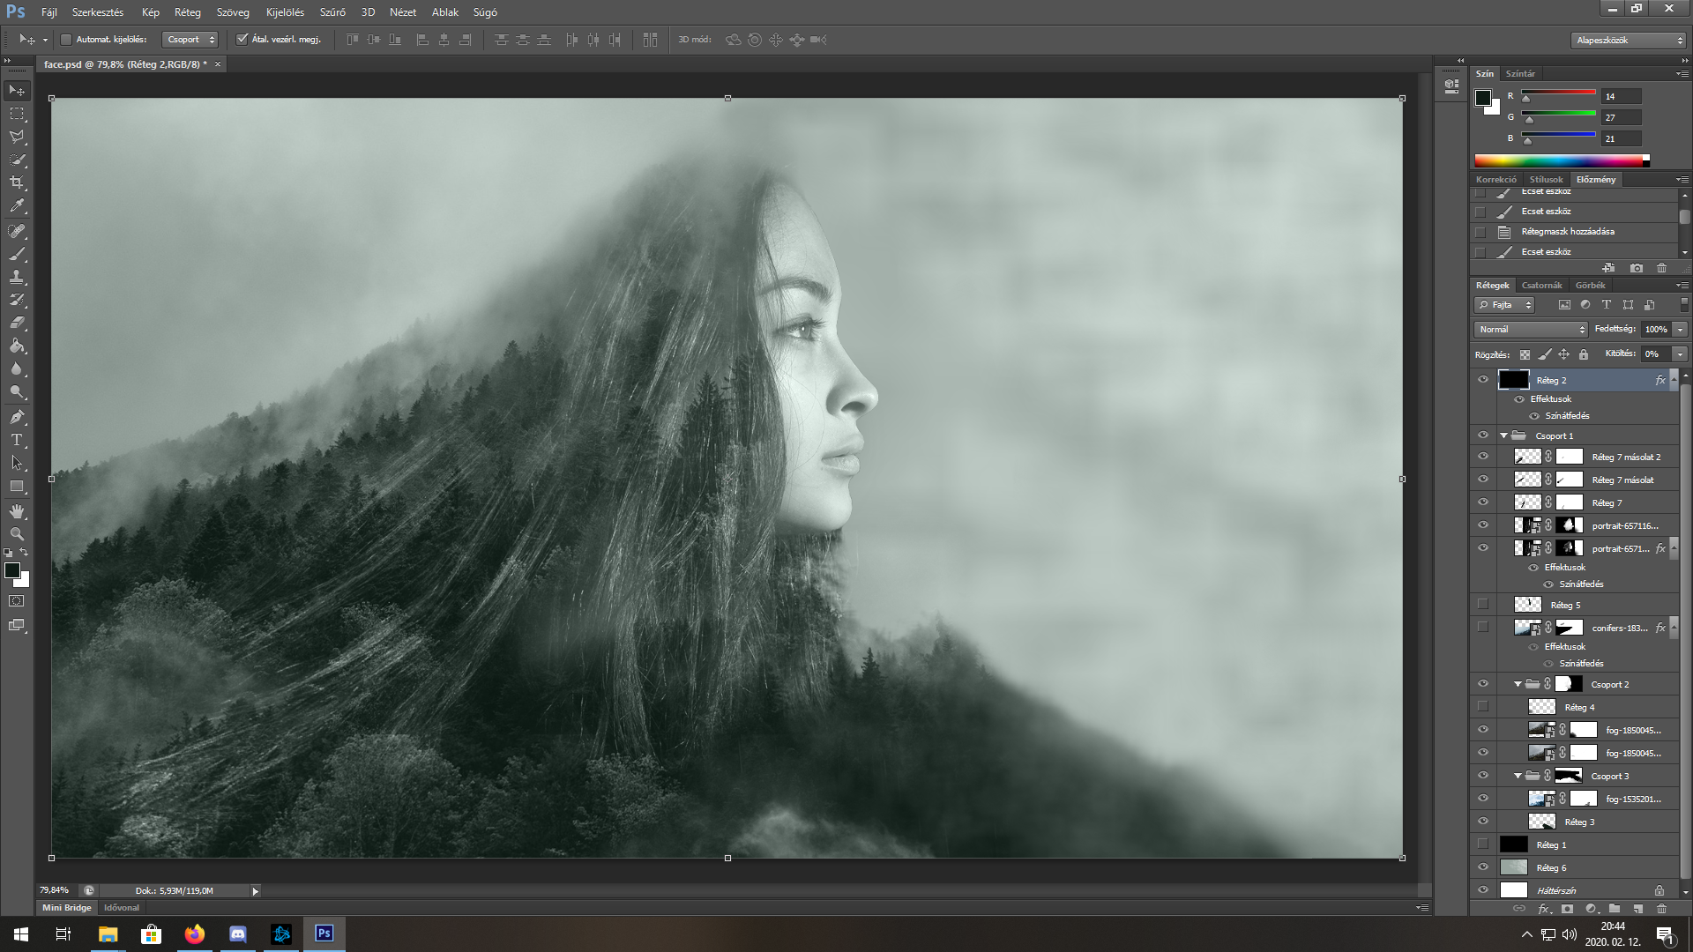Select the Eyedropper tool
This screenshot has height=952, width=1693.
(17, 206)
